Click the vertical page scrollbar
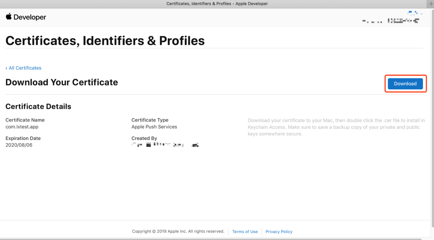The width and height of the screenshot is (434, 240). click(x=433, y=118)
